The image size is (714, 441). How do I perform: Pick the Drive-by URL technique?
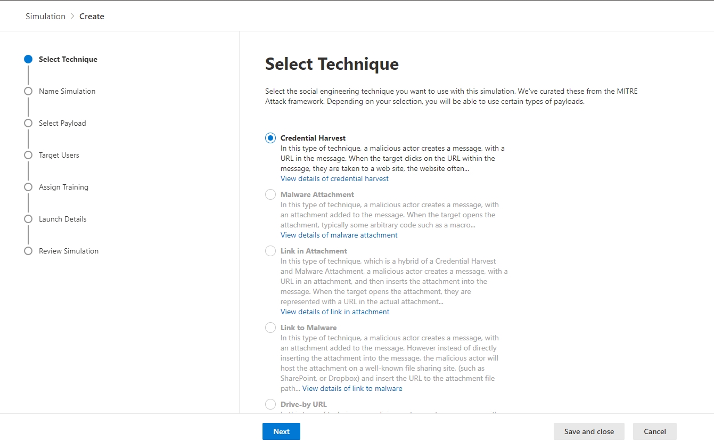pos(270,404)
